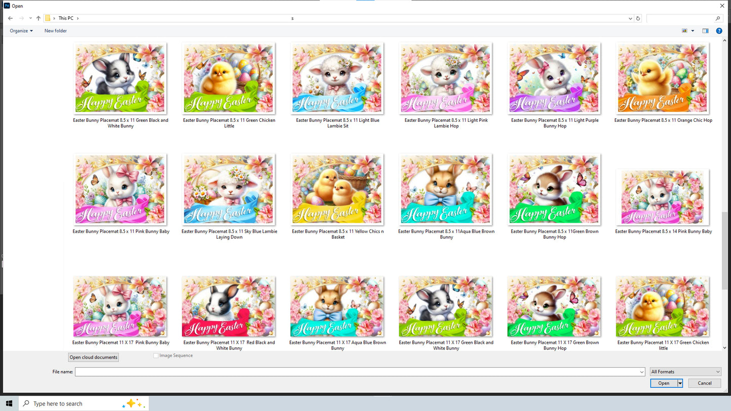Image resolution: width=731 pixels, height=411 pixels.
Task: Click file name '8.5 x 14 Pink Bunny Baby'
Action: pos(663,232)
